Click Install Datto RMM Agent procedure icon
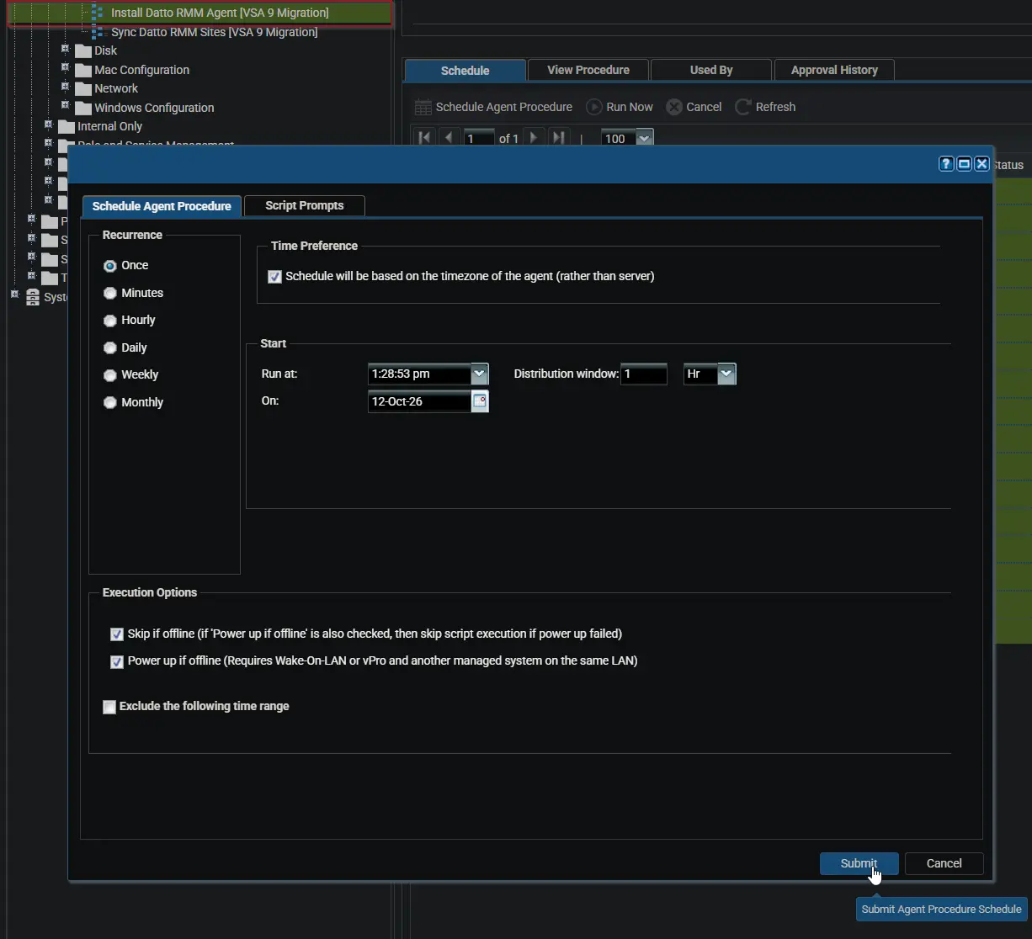The height and width of the screenshot is (939, 1032). (x=98, y=13)
